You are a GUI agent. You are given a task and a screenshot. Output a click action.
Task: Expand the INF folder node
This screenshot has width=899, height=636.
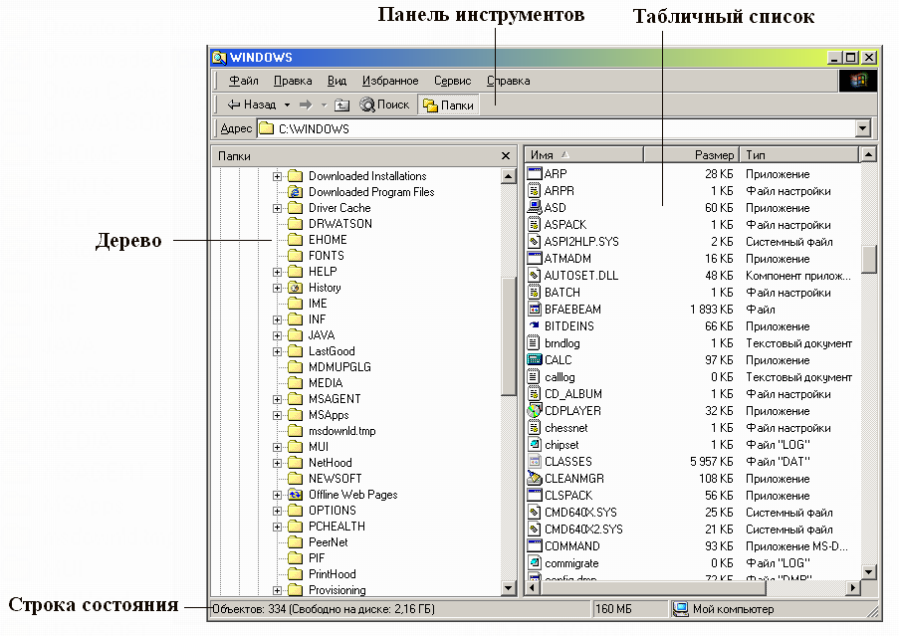(278, 319)
